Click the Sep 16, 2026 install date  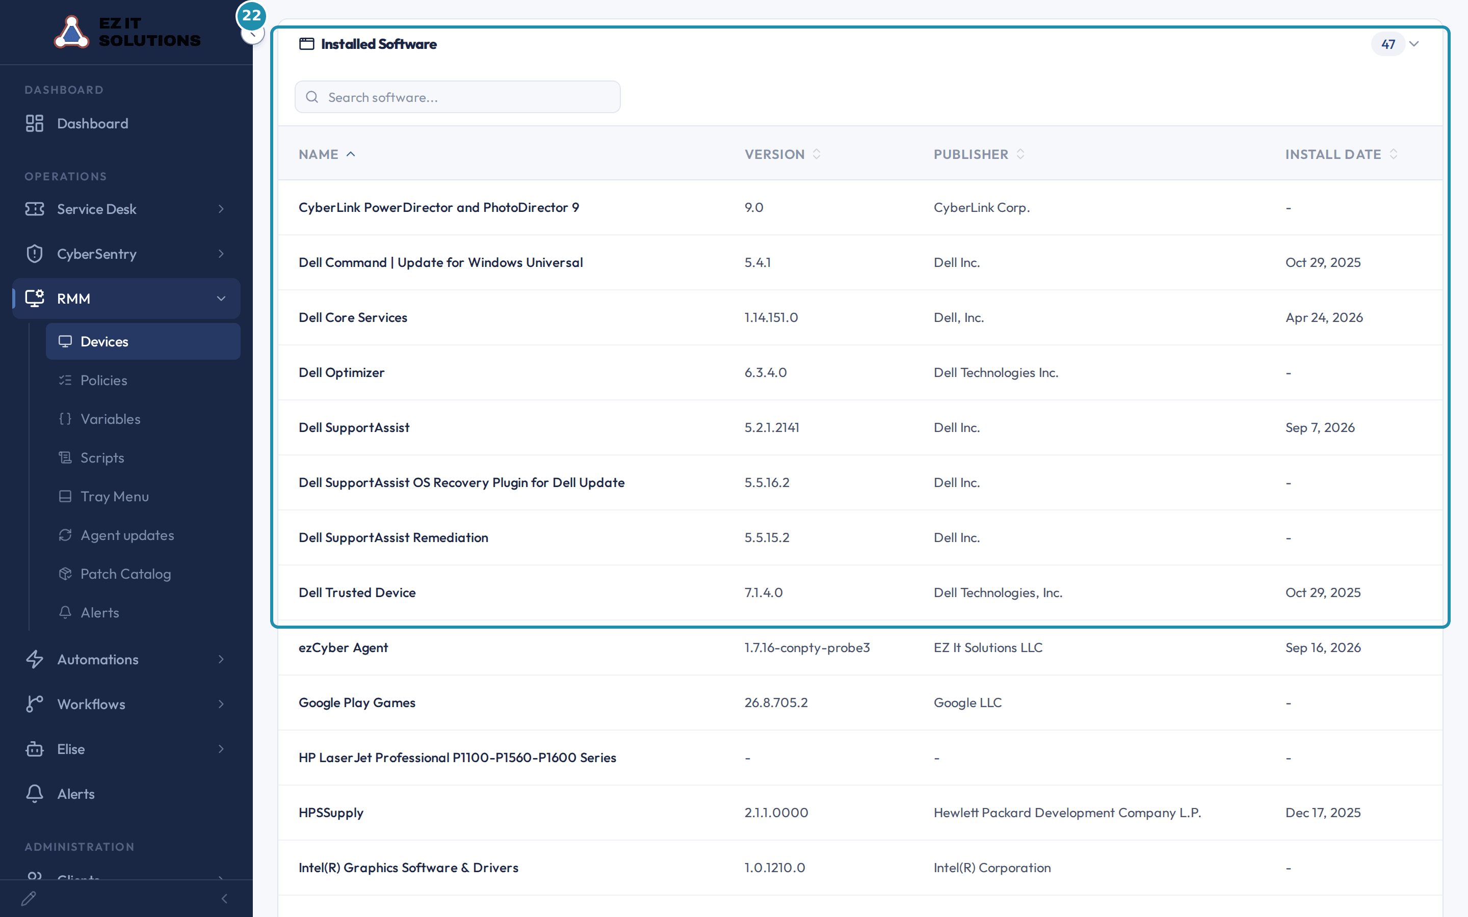[1322, 648]
